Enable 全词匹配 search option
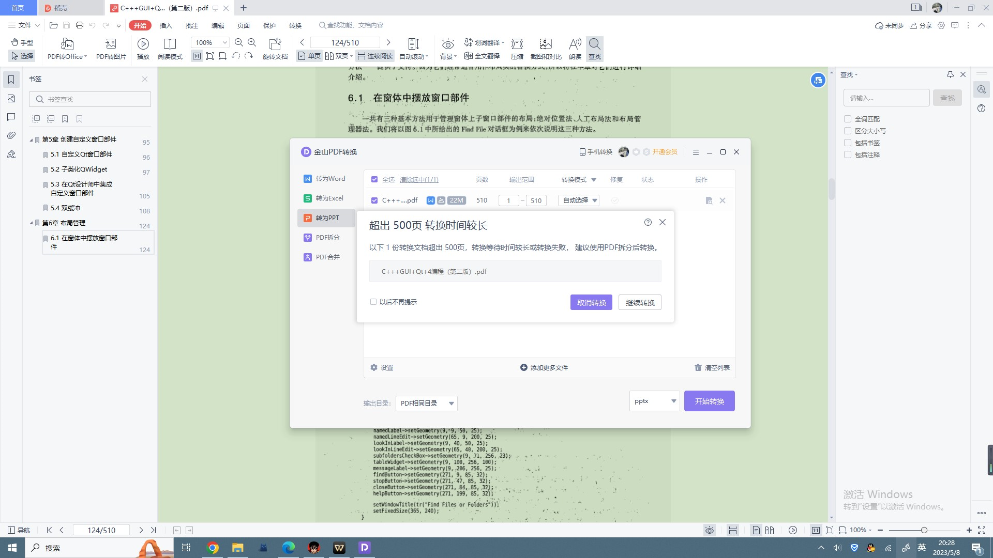 [x=848, y=119]
